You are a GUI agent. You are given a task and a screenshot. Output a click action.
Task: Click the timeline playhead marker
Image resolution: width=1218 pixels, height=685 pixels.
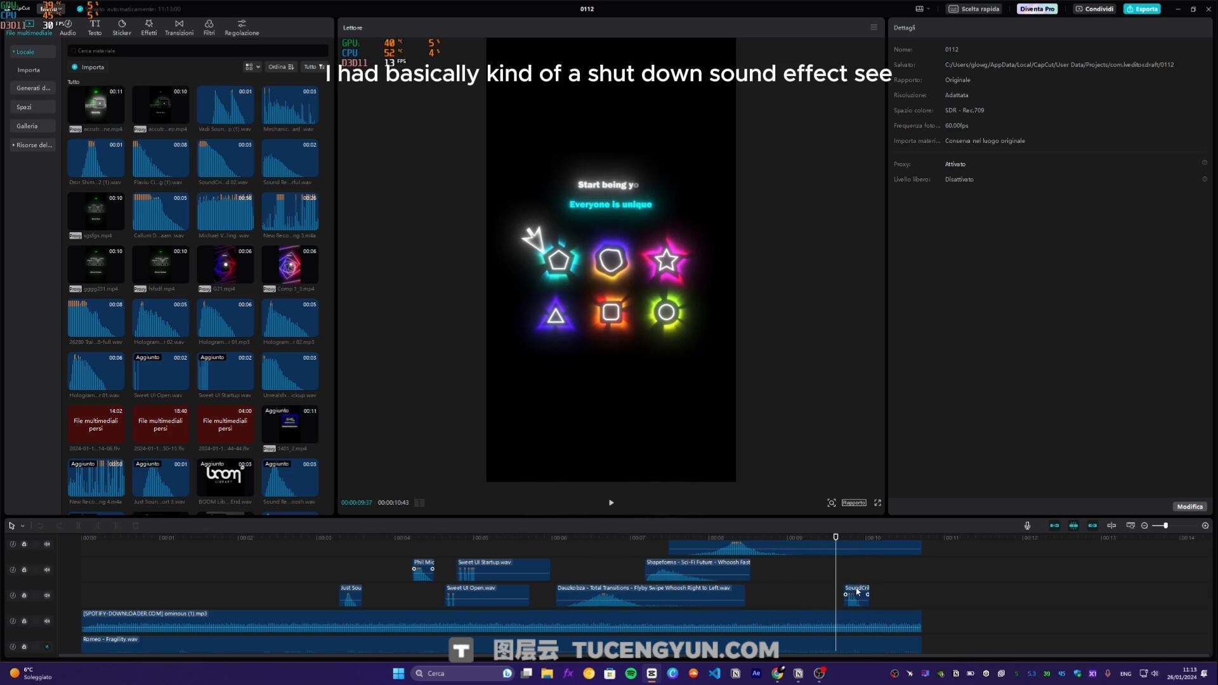[835, 537]
